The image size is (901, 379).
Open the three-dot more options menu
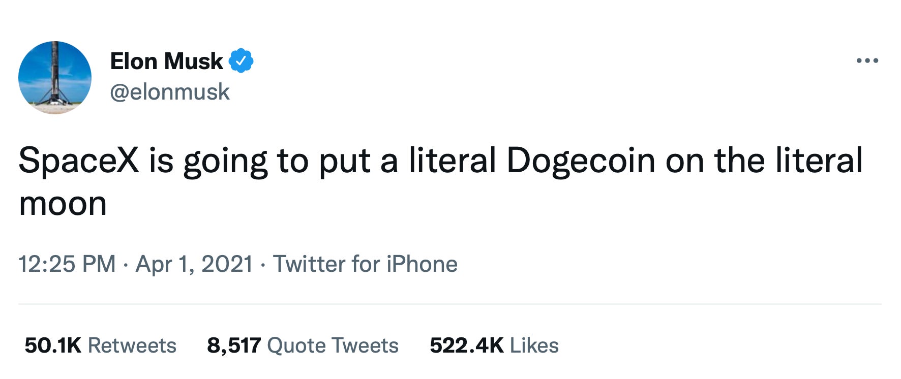pyautogui.click(x=867, y=61)
